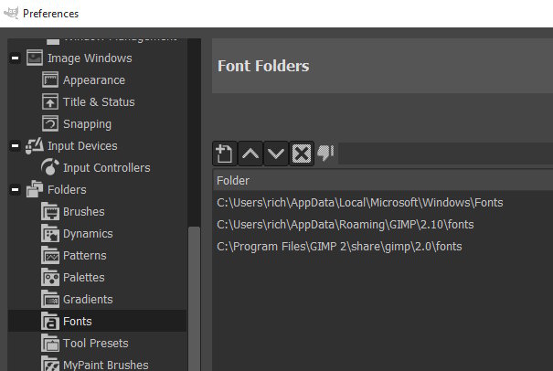Screen dimensions: 553x371
Task: Click the Snapping icon
Action: [x=50, y=123]
